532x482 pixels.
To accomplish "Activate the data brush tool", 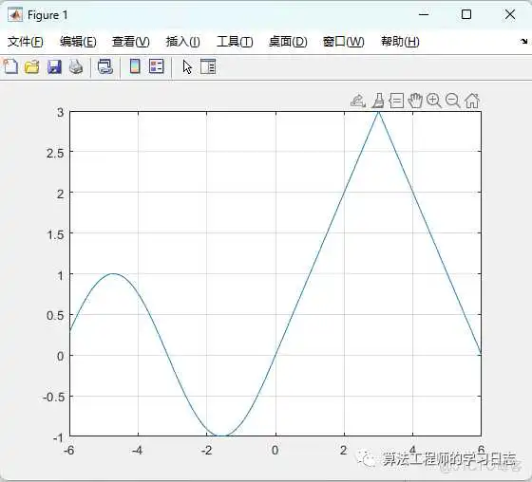I will pyautogui.click(x=378, y=101).
